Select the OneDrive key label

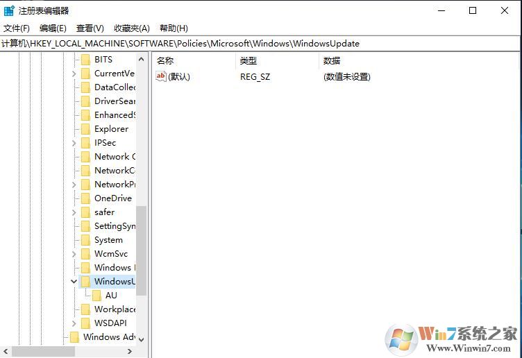[113, 198]
